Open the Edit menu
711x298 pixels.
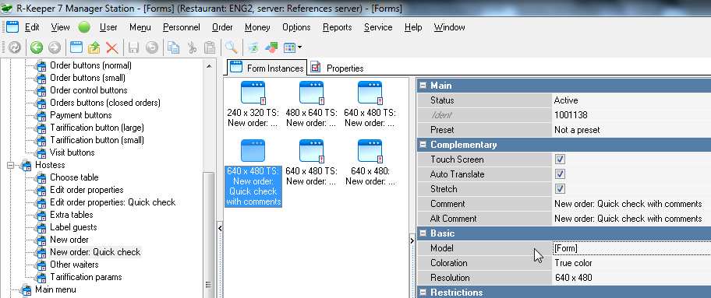click(32, 27)
